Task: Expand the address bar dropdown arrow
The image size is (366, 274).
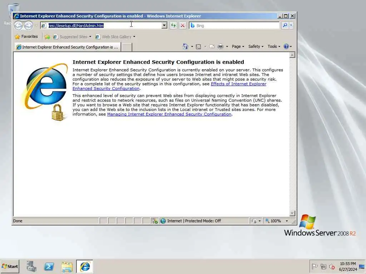Action: pos(164,25)
